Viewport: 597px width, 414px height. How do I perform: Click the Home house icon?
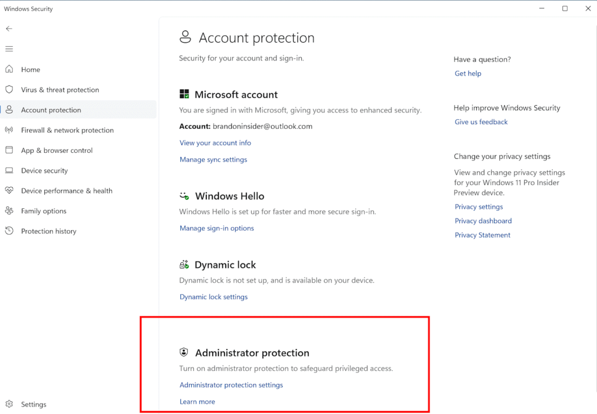coord(9,69)
